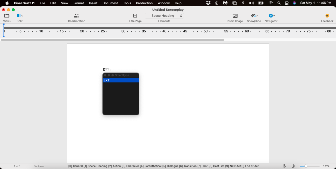
Task: Select EXT in the SmartType list
Action: [121, 80]
